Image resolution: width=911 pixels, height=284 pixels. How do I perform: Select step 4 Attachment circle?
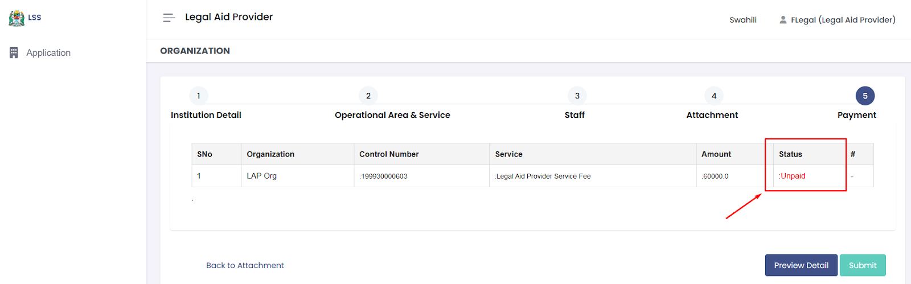[714, 96]
